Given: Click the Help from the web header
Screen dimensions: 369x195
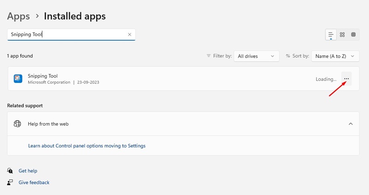Looking at the screenshot, I should [183, 124].
